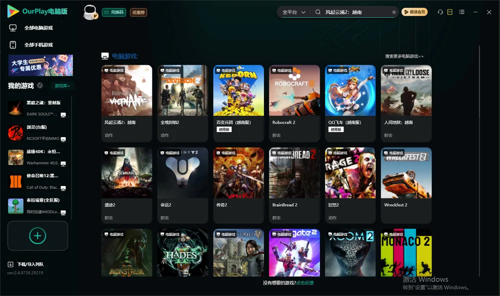Open the Stronghold 2 castle game card
This screenshot has width=500, height=296.
tap(238, 252)
